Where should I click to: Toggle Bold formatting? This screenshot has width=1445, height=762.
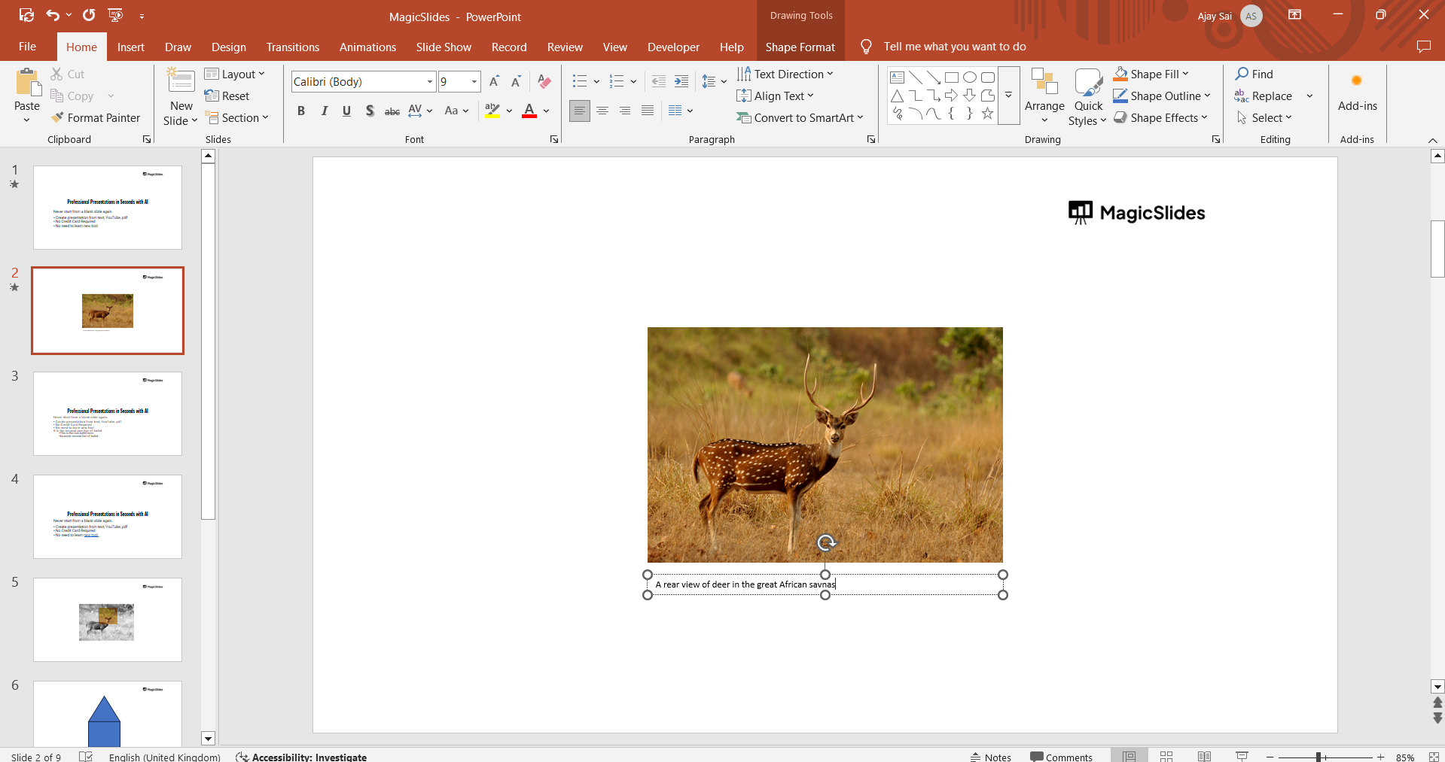[301, 111]
